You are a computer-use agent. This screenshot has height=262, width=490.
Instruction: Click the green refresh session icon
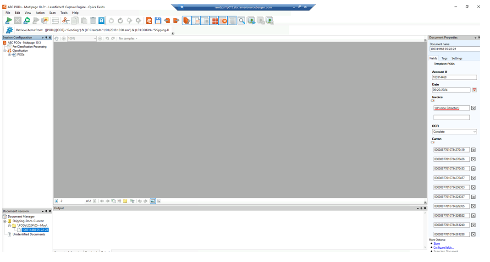27,21
